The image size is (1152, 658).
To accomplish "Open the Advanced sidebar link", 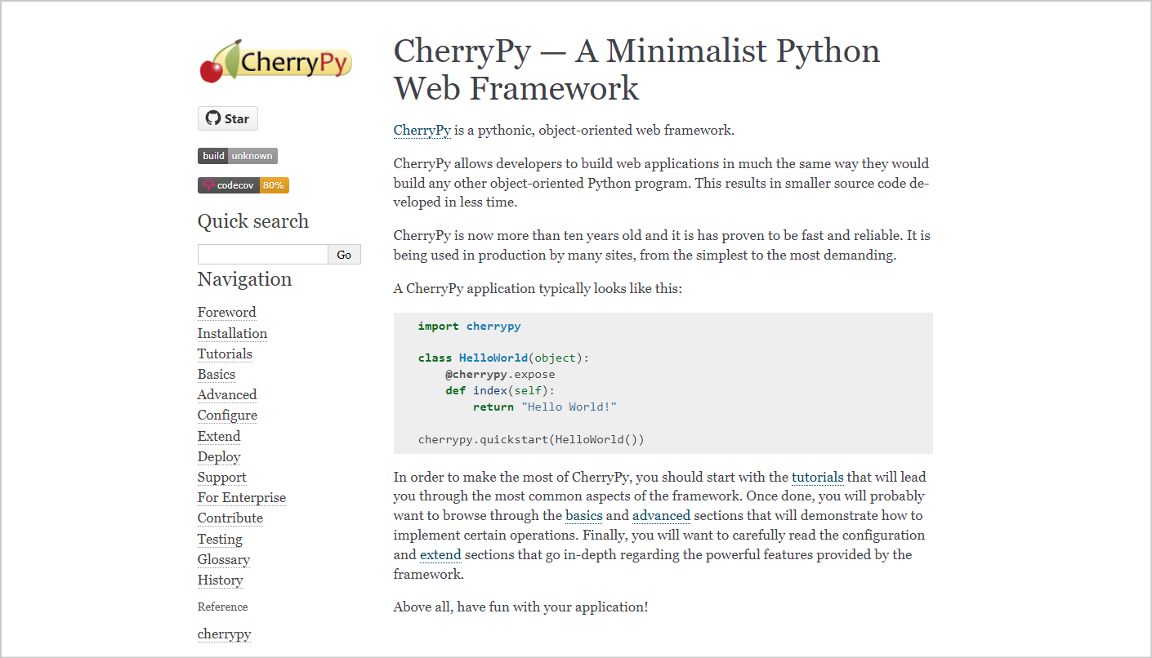I will tap(227, 394).
